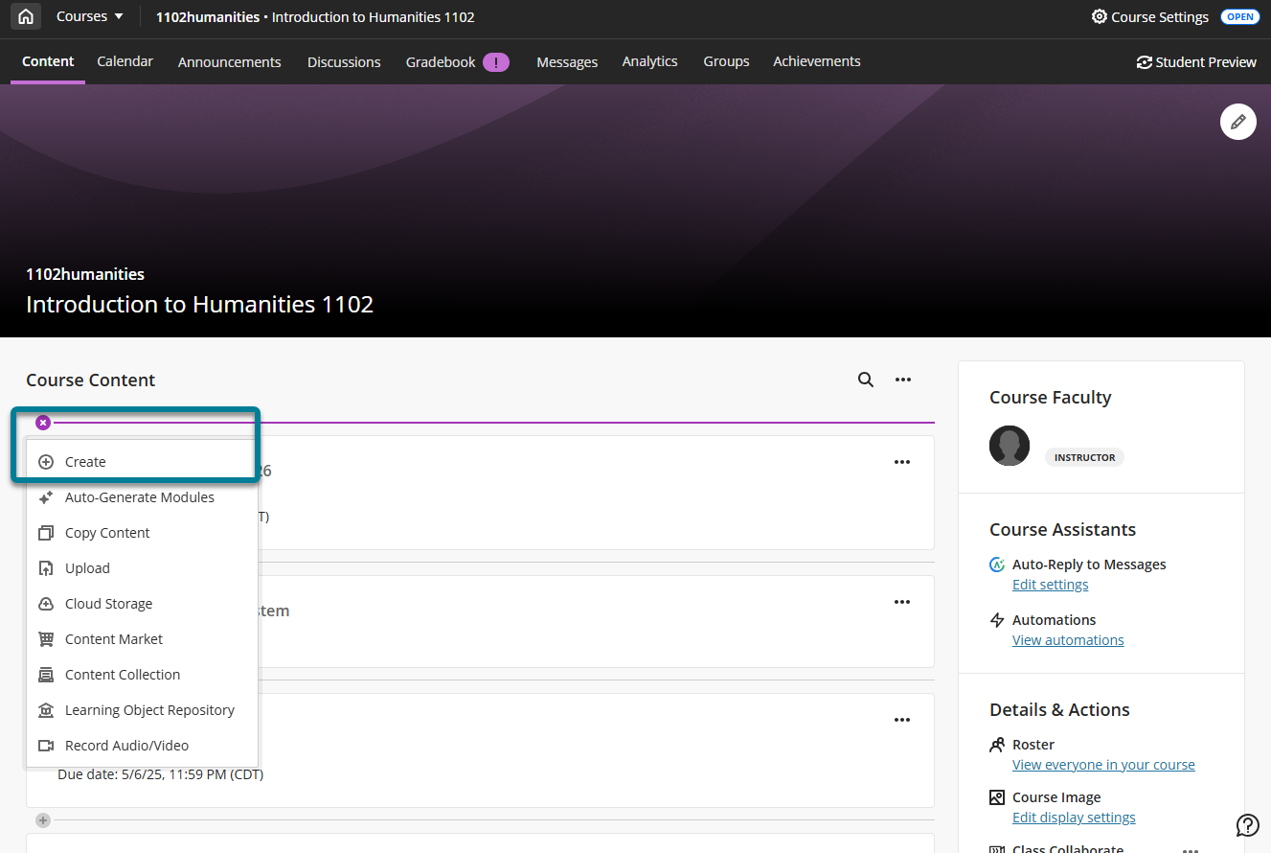
Task: Click the home icon in the top bar
Action: click(25, 16)
